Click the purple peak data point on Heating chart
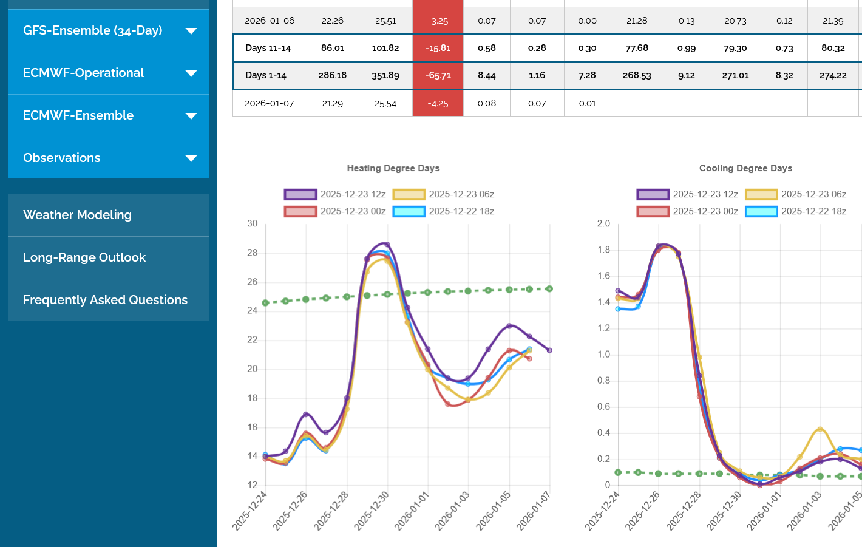Screen dimensions: 862x547 (x=387, y=245)
